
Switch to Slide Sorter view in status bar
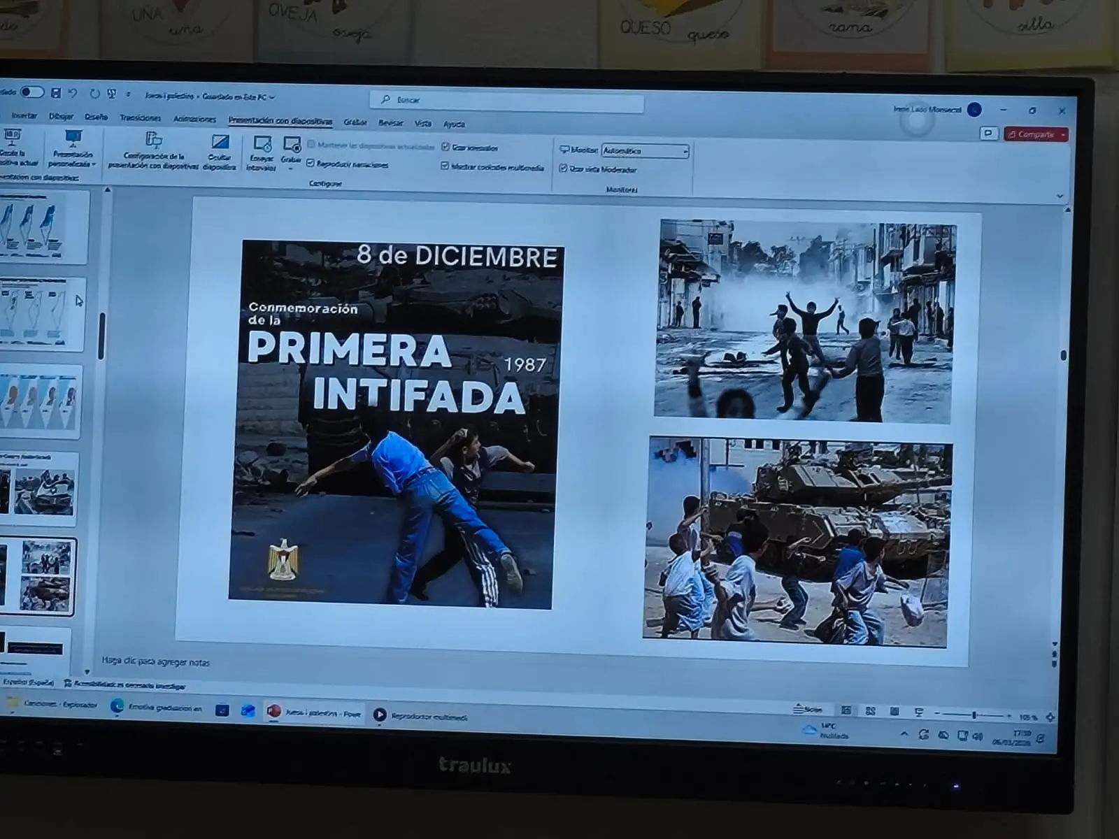pyautogui.click(x=870, y=711)
